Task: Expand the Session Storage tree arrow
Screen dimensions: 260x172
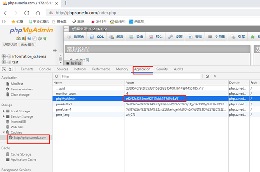Action: tap(3, 116)
